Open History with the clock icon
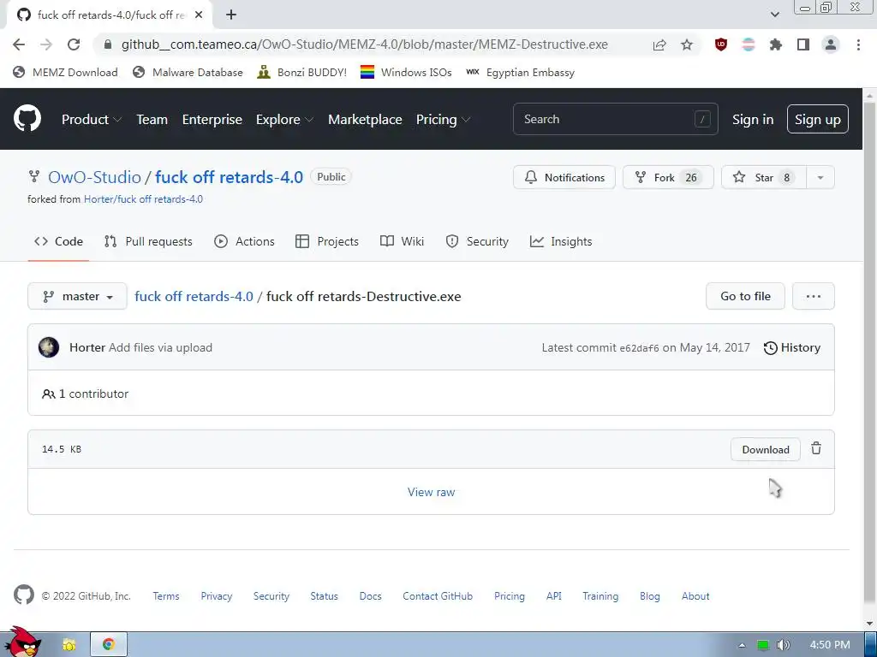Screen dimensions: 877x657 pyautogui.click(x=791, y=347)
